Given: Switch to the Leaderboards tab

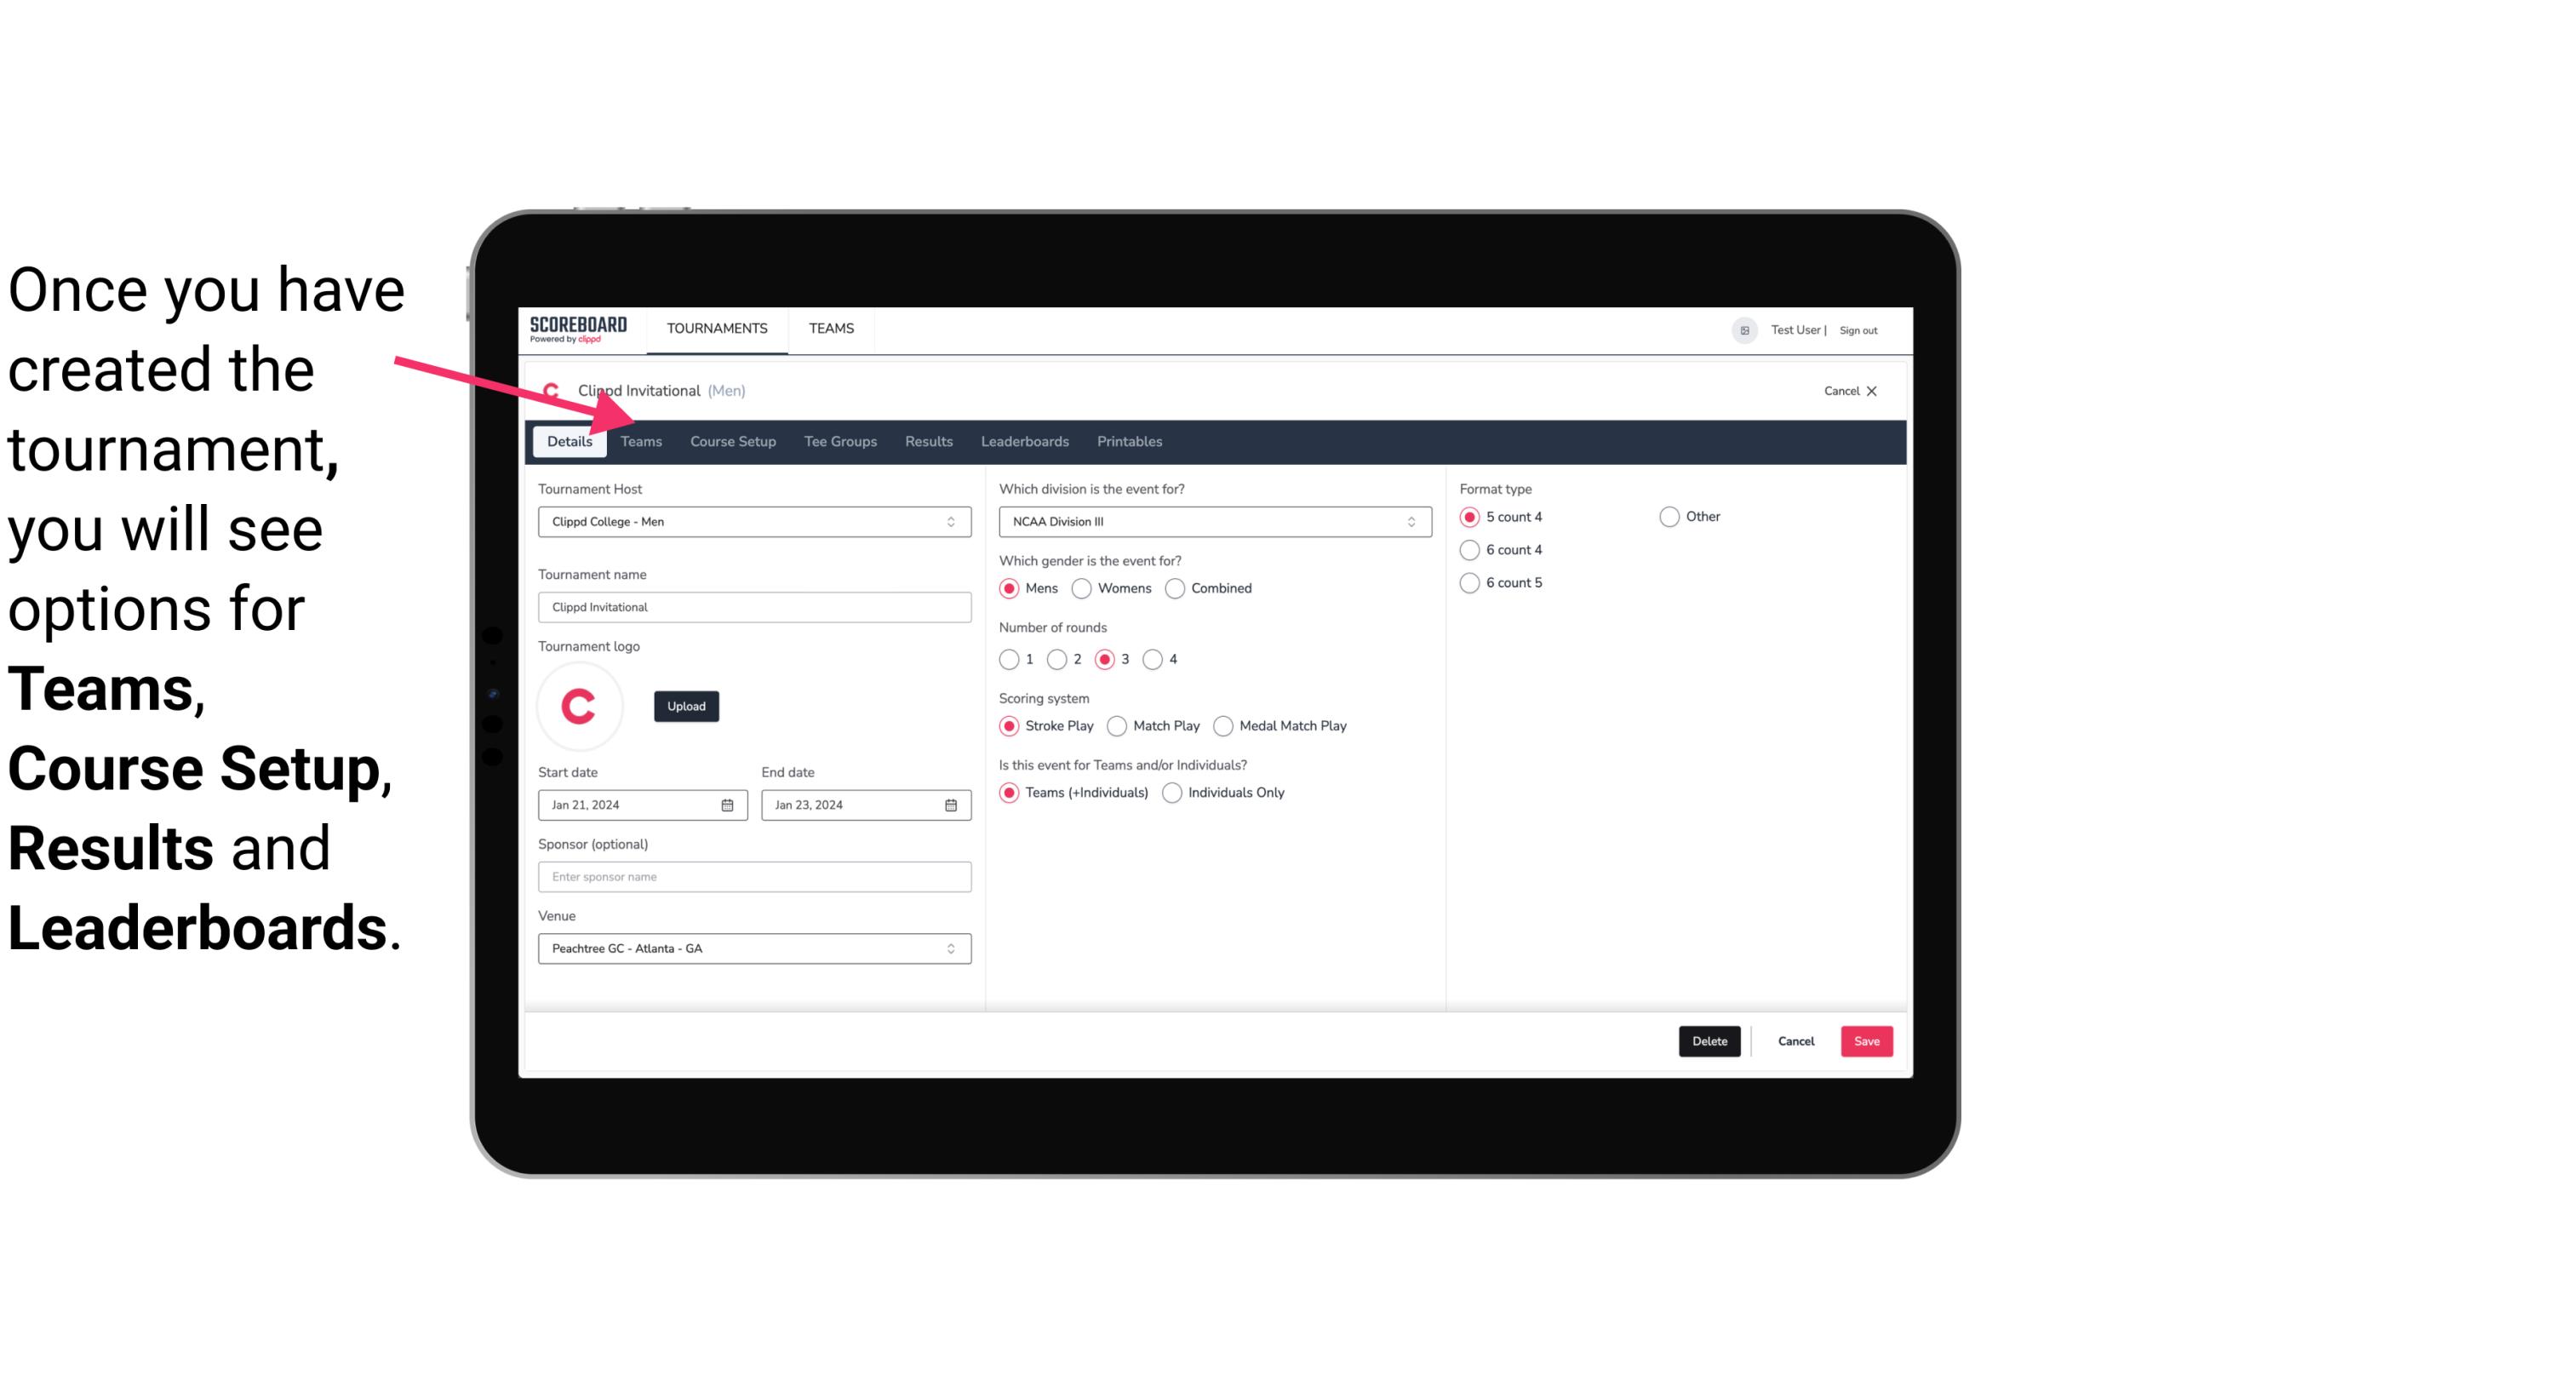Looking at the screenshot, I should (1023, 440).
